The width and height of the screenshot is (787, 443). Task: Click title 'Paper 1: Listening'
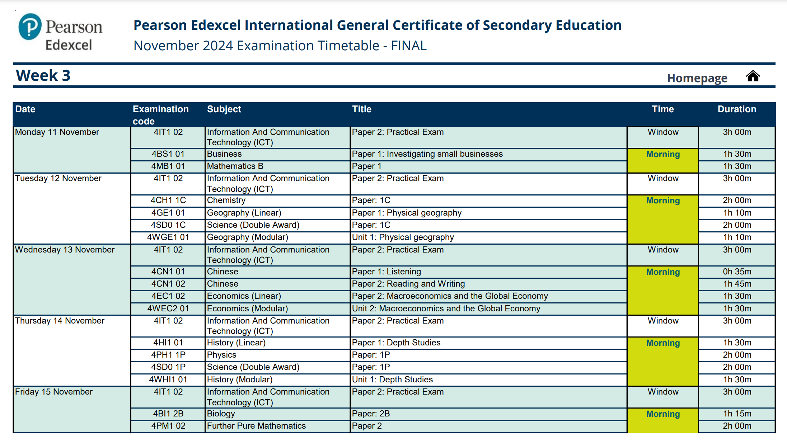click(x=386, y=272)
